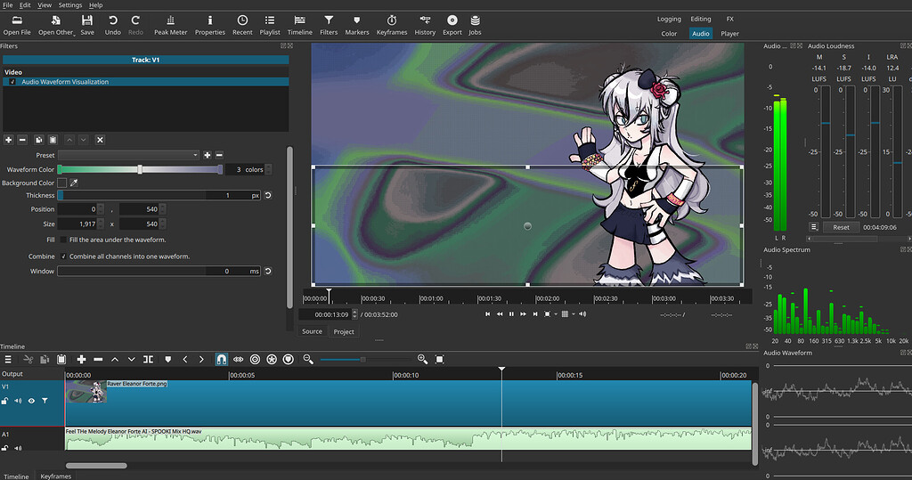Toggle ripple markers
This screenshot has width=912, height=480.
click(x=288, y=360)
